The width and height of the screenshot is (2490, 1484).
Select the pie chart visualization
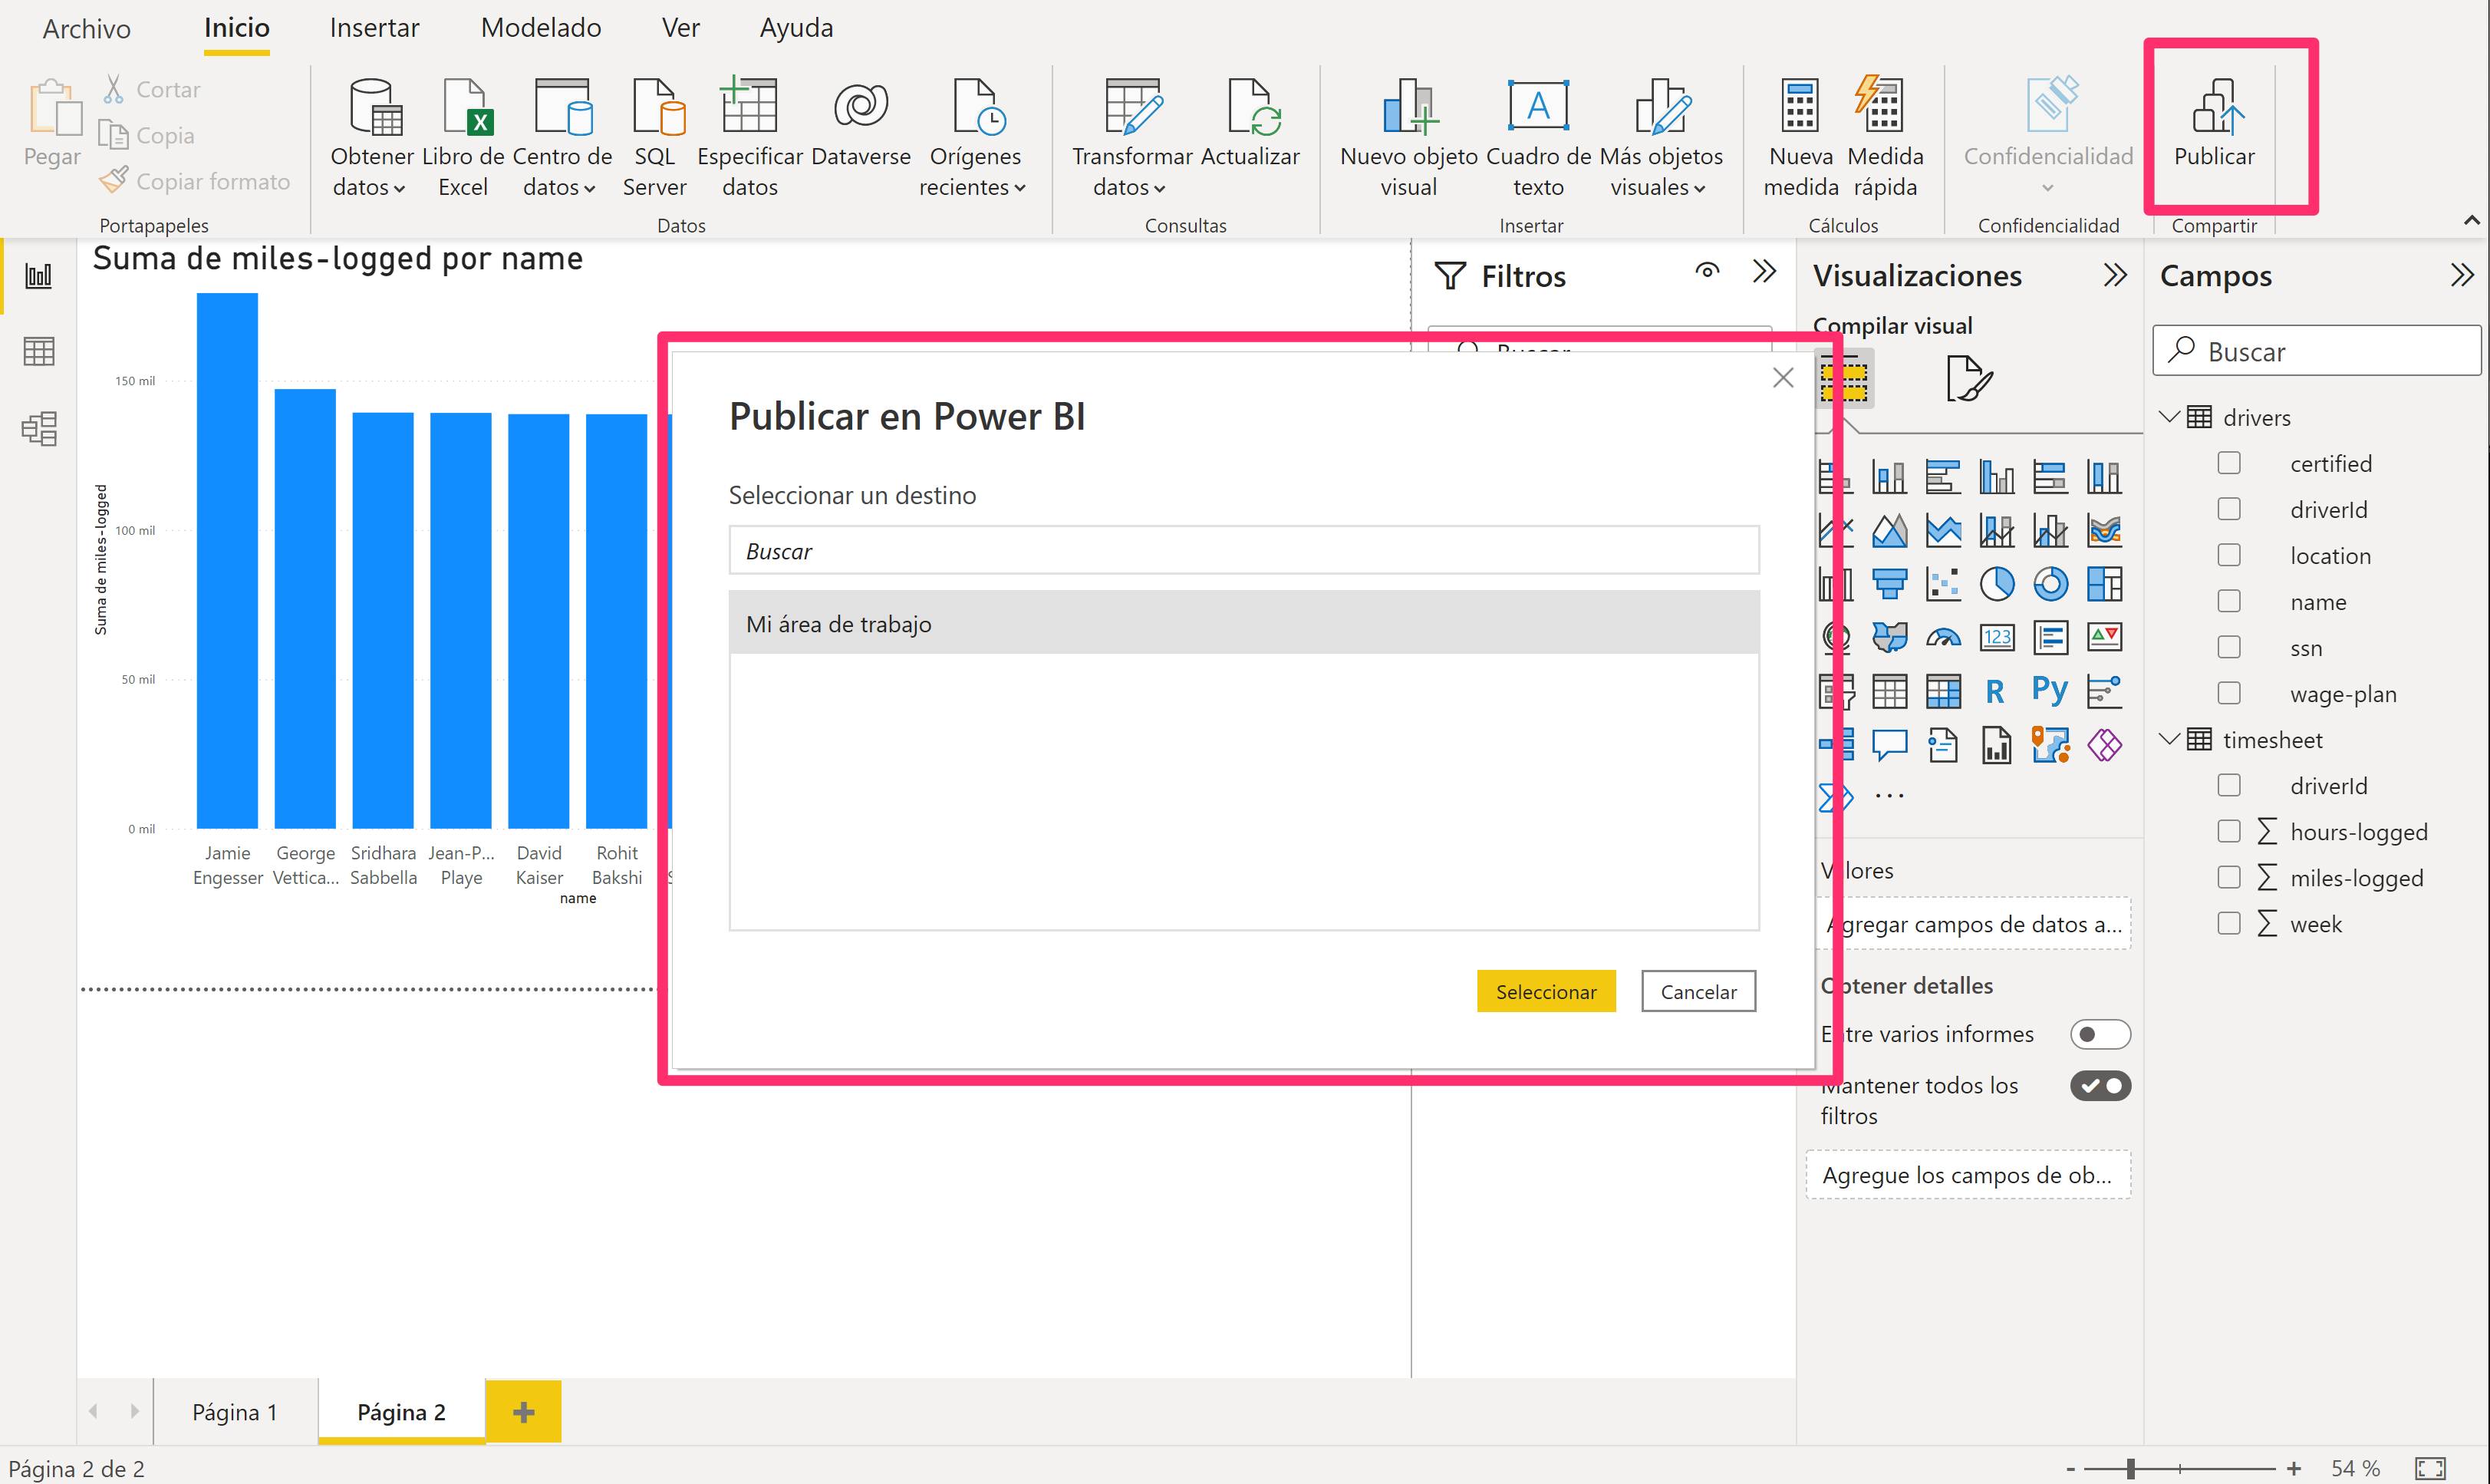pos(1996,584)
